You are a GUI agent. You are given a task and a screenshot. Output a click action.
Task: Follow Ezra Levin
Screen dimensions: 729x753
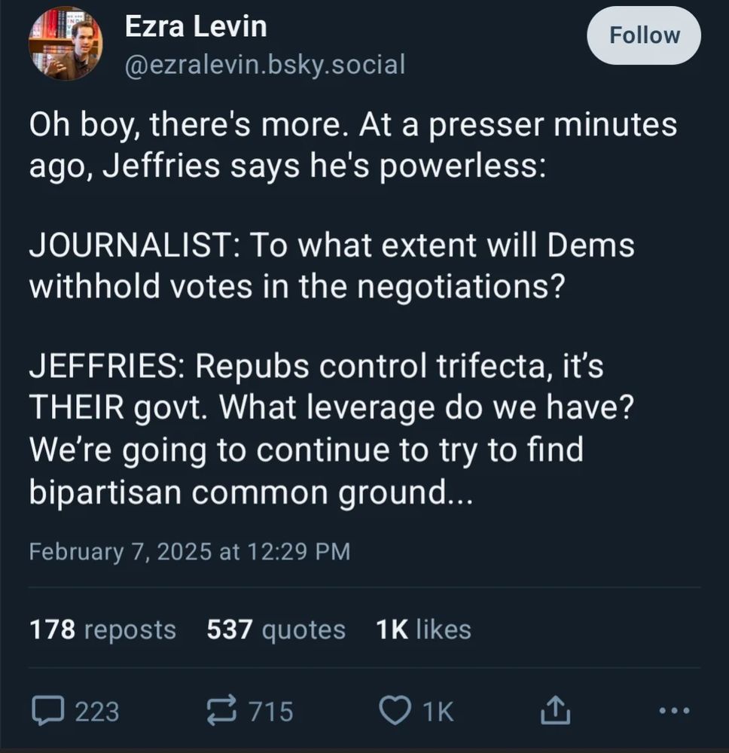point(644,35)
